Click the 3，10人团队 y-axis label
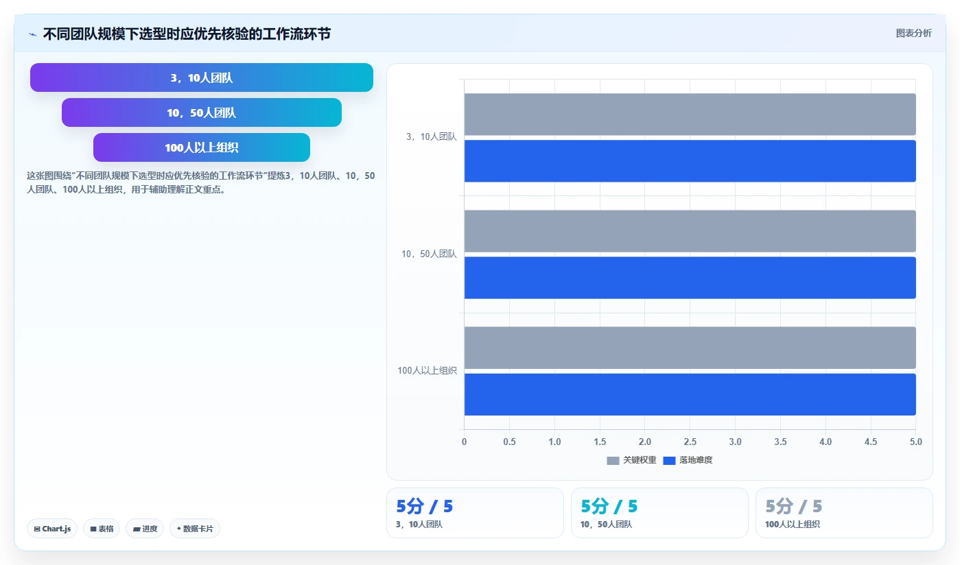The image size is (960, 565). click(x=431, y=136)
